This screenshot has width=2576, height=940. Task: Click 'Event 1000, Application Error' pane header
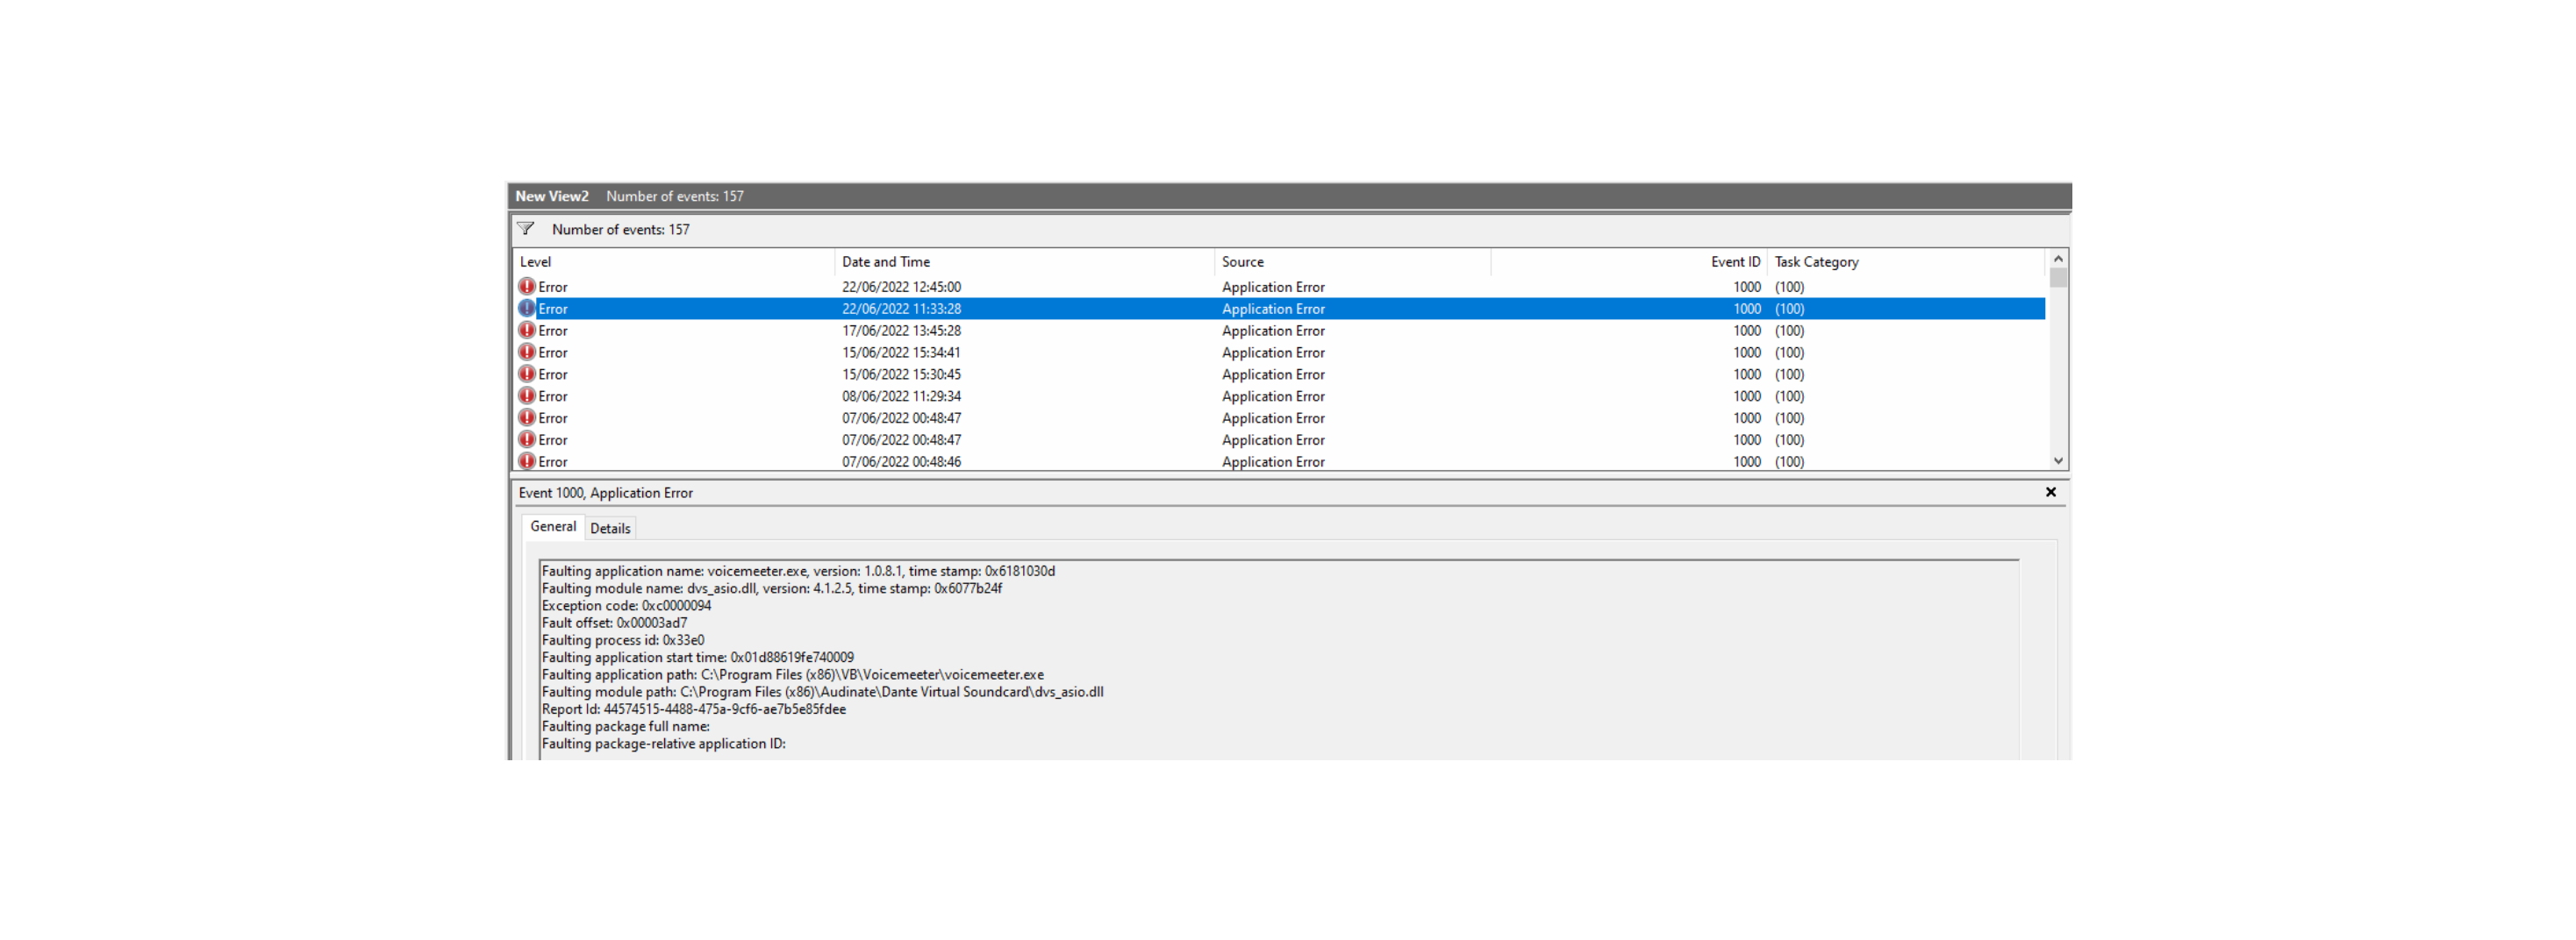[x=606, y=493]
